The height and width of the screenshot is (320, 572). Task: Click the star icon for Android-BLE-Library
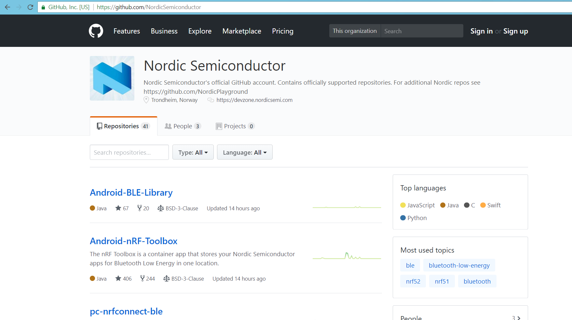tap(118, 208)
